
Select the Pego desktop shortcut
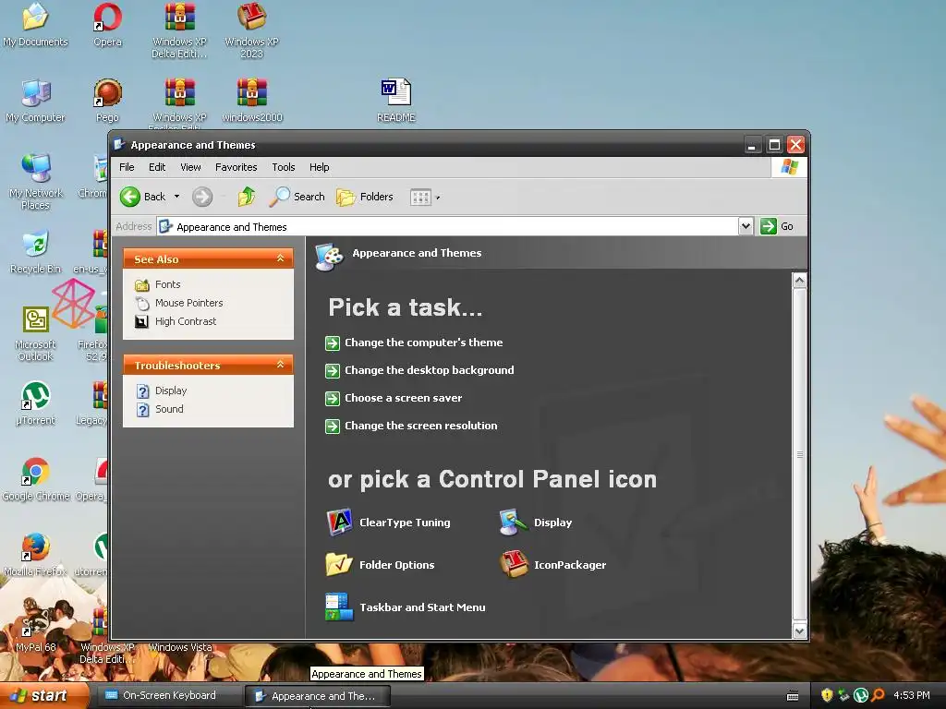click(107, 101)
